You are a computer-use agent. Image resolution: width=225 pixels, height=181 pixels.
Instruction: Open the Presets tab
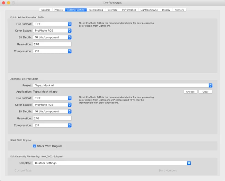coord(58,10)
